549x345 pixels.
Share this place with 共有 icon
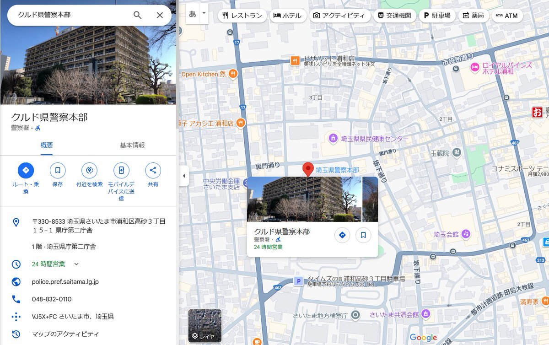[153, 171]
